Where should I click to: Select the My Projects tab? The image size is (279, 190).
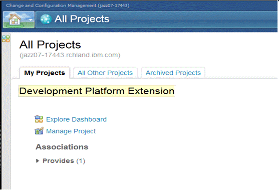(x=45, y=73)
